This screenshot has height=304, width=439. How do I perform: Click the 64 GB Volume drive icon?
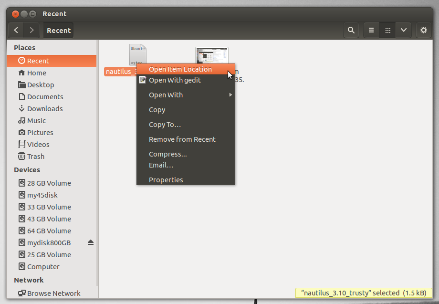coord(22,231)
